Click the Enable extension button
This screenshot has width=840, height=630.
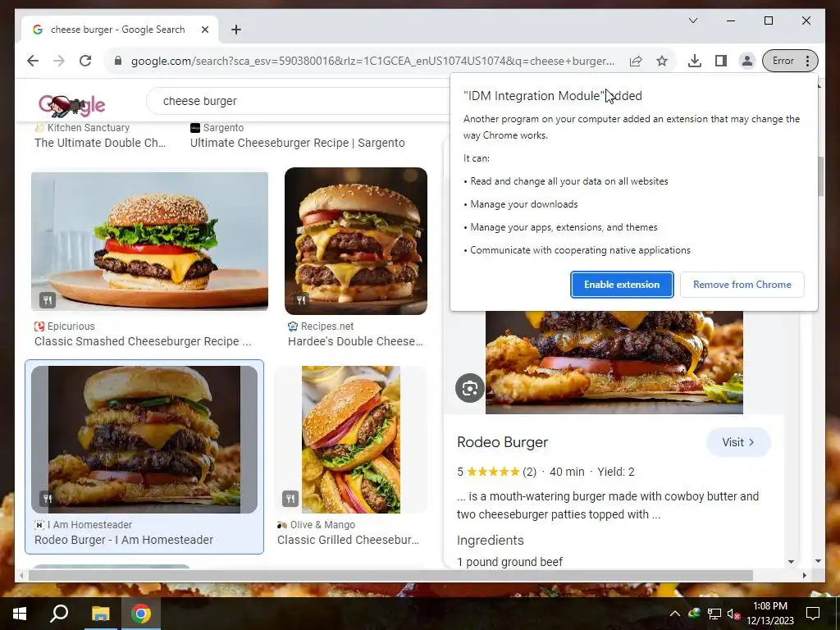(x=622, y=285)
